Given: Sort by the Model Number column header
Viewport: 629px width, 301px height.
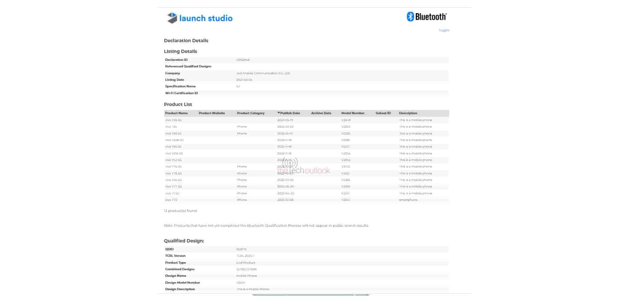Looking at the screenshot, I should [x=353, y=113].
